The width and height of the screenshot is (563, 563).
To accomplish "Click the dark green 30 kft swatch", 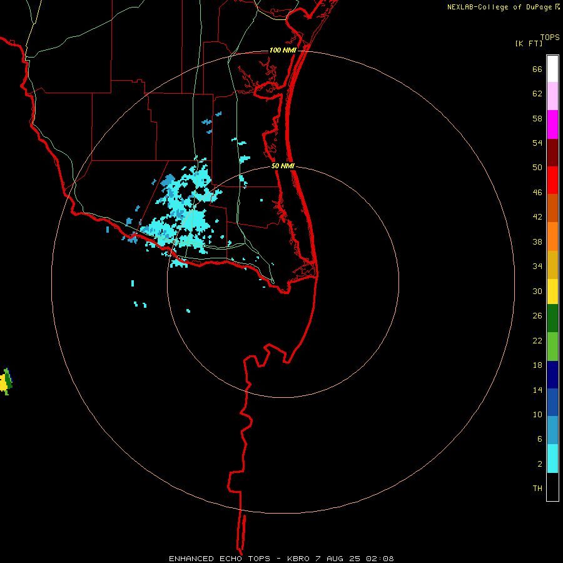I will click(x=552, y=318).
